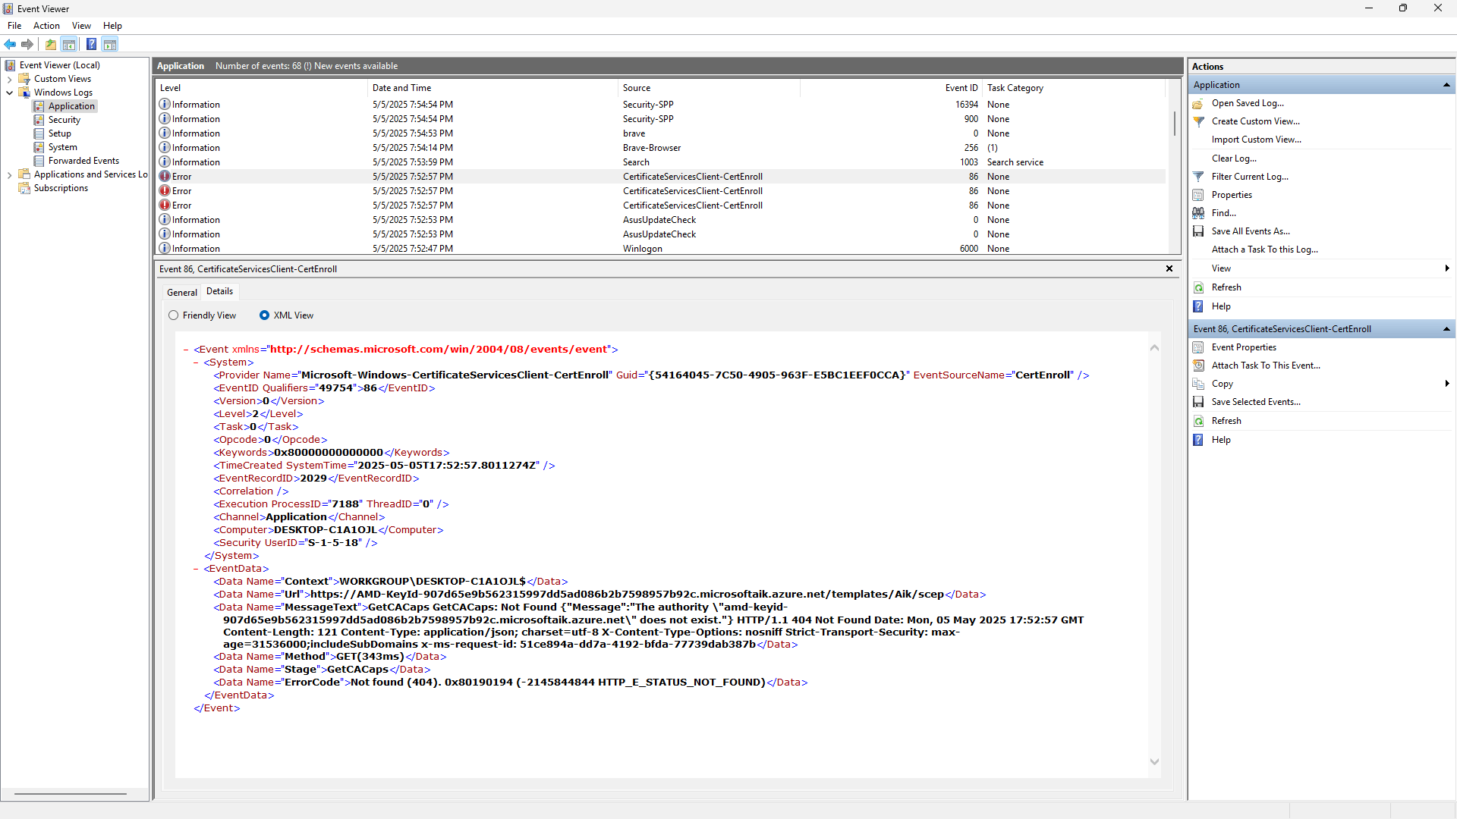The width and height of the screenshot is (1457, 819).
Task: Click the Open Saved Log folder icon
Action: pos(1198,103)
